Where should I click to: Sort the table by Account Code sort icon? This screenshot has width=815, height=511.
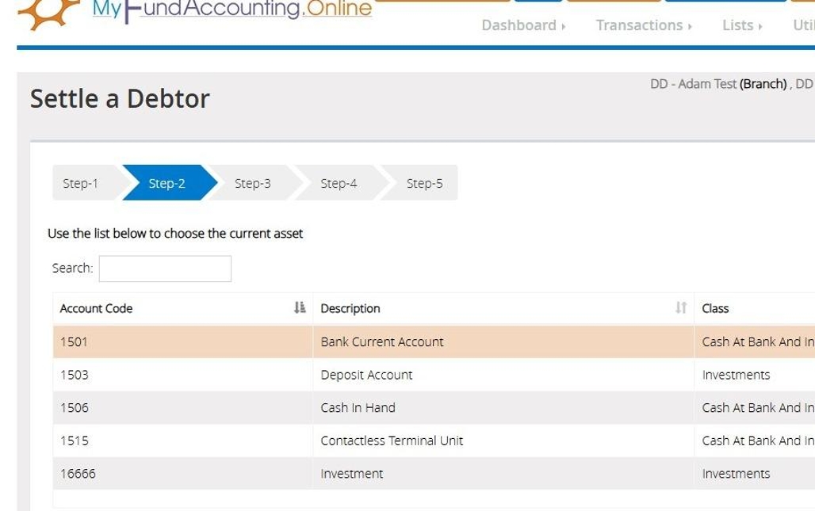(x=300, y=308)
